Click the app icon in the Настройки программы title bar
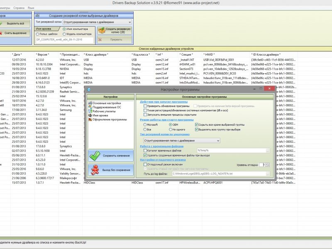Viewport: 332px width, 249px height. tap(89, 89)
